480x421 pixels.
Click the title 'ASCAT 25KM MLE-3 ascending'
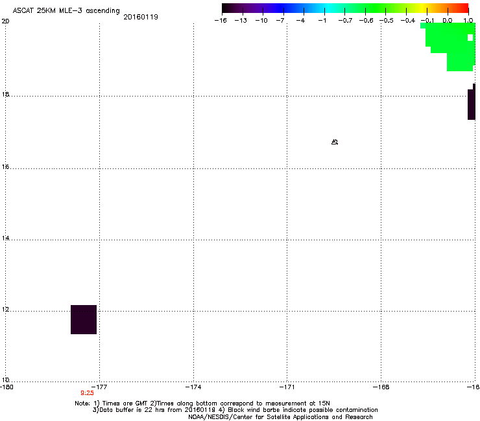click(x=66, y=10)
